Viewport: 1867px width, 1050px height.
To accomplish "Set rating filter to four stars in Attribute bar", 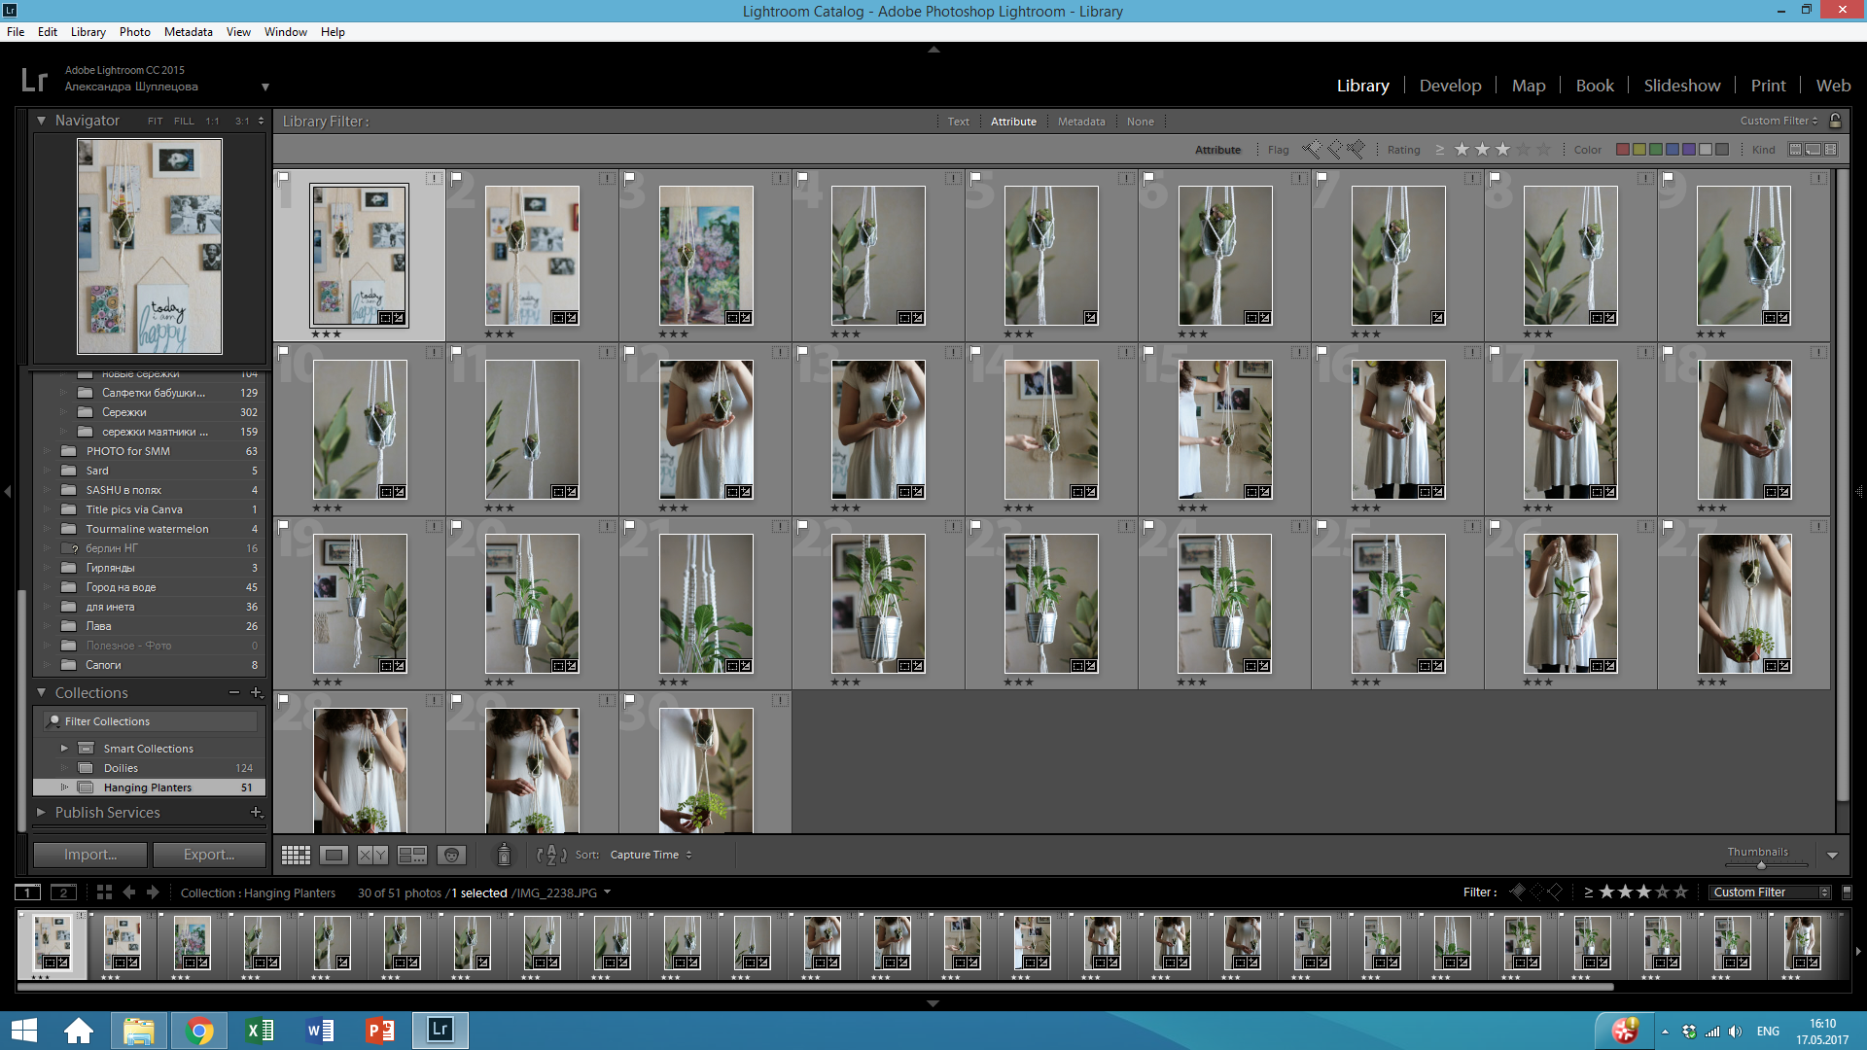I will (x=1524, y=150).
